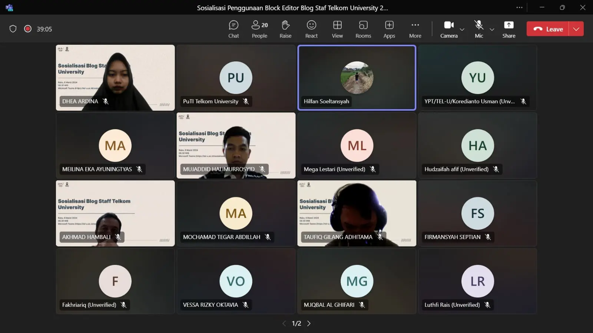Image resolution: width=593 pixels, height=333 pixels.
Task: Click the shield security icon
Action: (x=13, y=29)
